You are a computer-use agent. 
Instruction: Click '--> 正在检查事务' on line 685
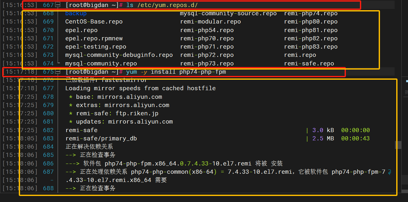90,155
